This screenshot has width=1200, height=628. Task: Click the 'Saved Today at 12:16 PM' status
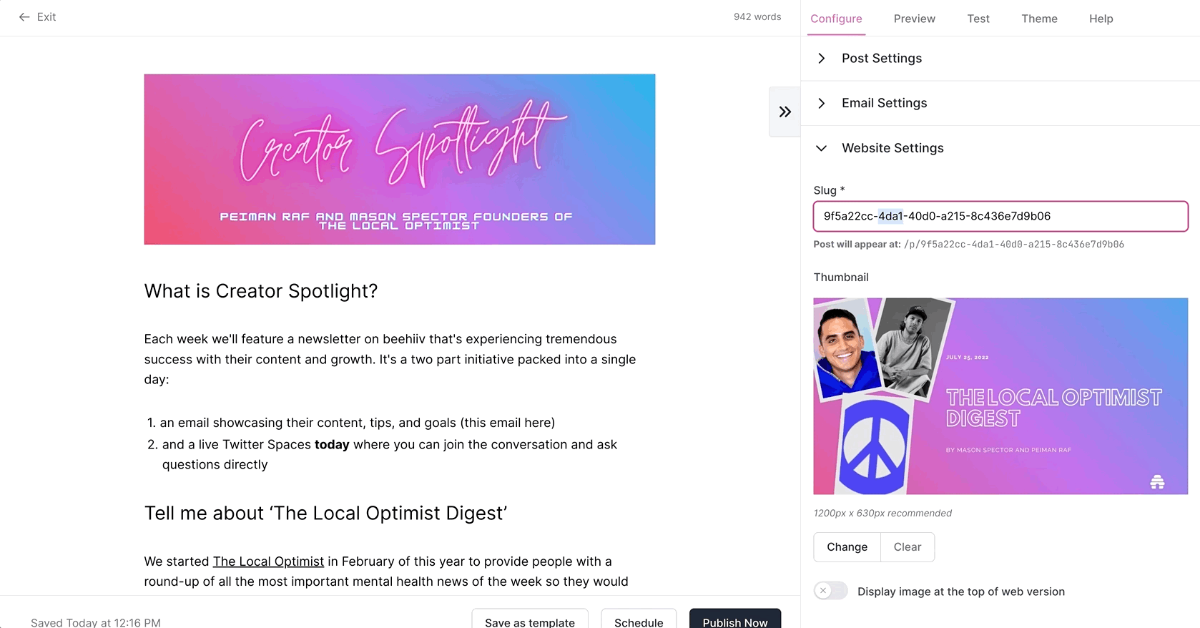tap(96, 623)
